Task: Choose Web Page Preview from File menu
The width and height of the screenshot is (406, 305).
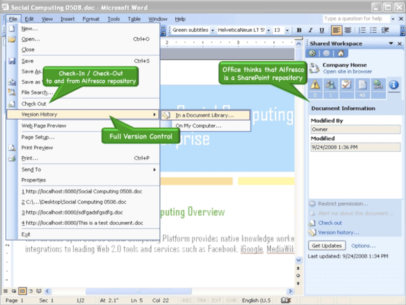Action: coord(44,126)
